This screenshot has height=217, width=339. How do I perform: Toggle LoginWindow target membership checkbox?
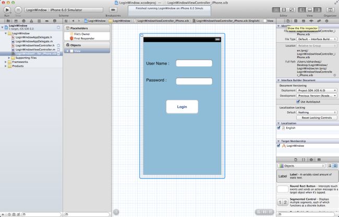(279, 146)
